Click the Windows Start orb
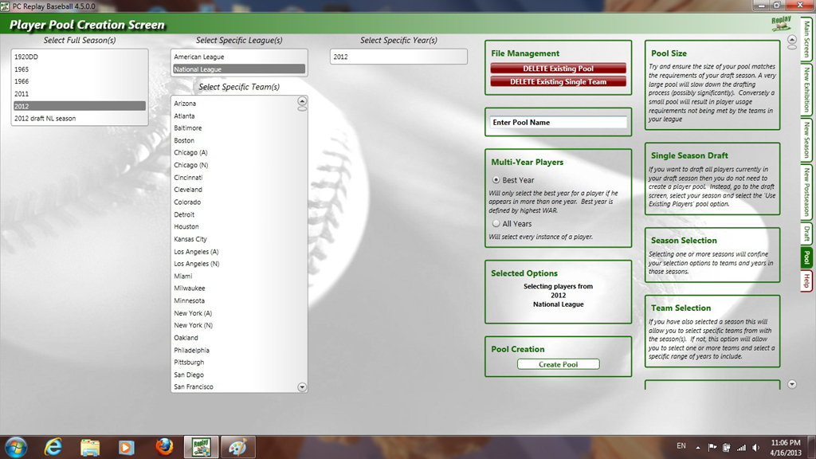 (x=16, y=446)
